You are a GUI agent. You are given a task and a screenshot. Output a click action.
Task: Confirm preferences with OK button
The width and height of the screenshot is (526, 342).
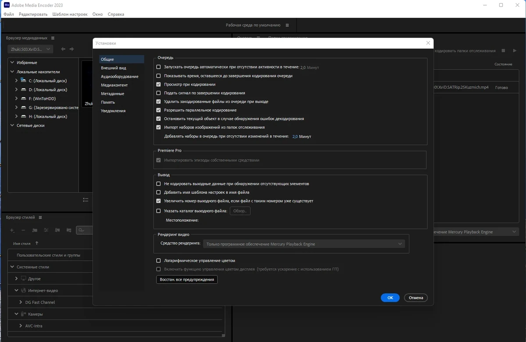(x=390, y=298)
